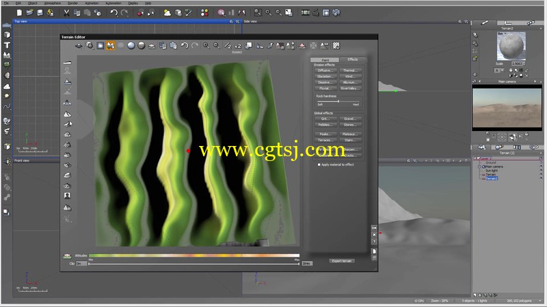Image resolution: width=547 pixels, height=307 pixels.
Task: Click the blue sphere shading icon
Action: (131, 46)
